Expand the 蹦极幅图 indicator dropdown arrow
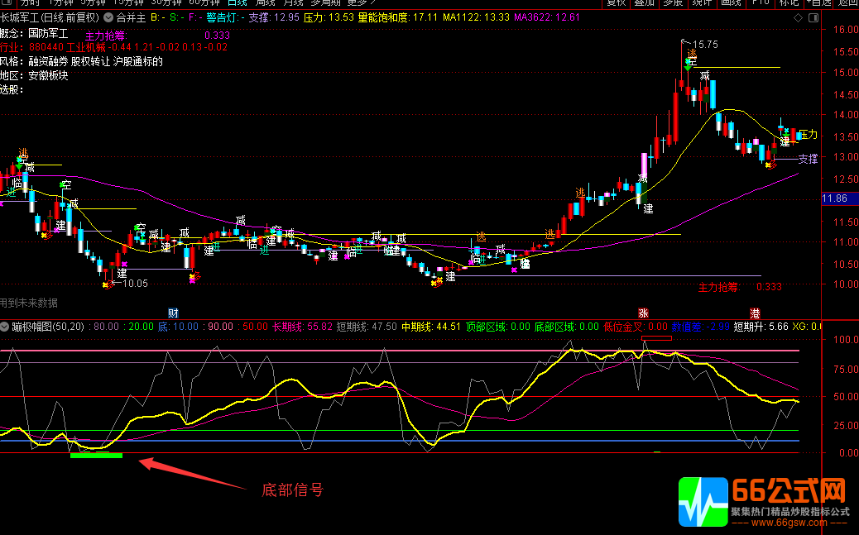 click(5, 327)
